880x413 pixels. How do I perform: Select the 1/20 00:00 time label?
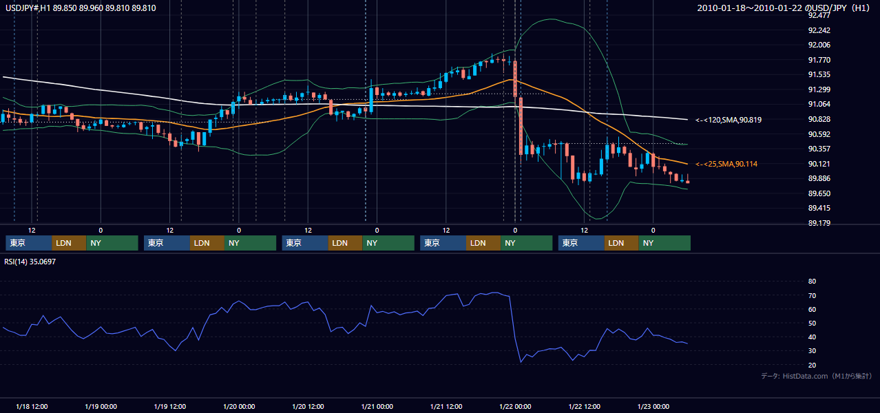click(x=239, y=407)
